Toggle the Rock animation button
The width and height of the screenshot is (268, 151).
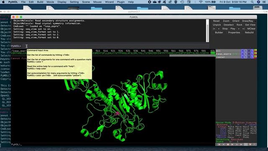239,25
